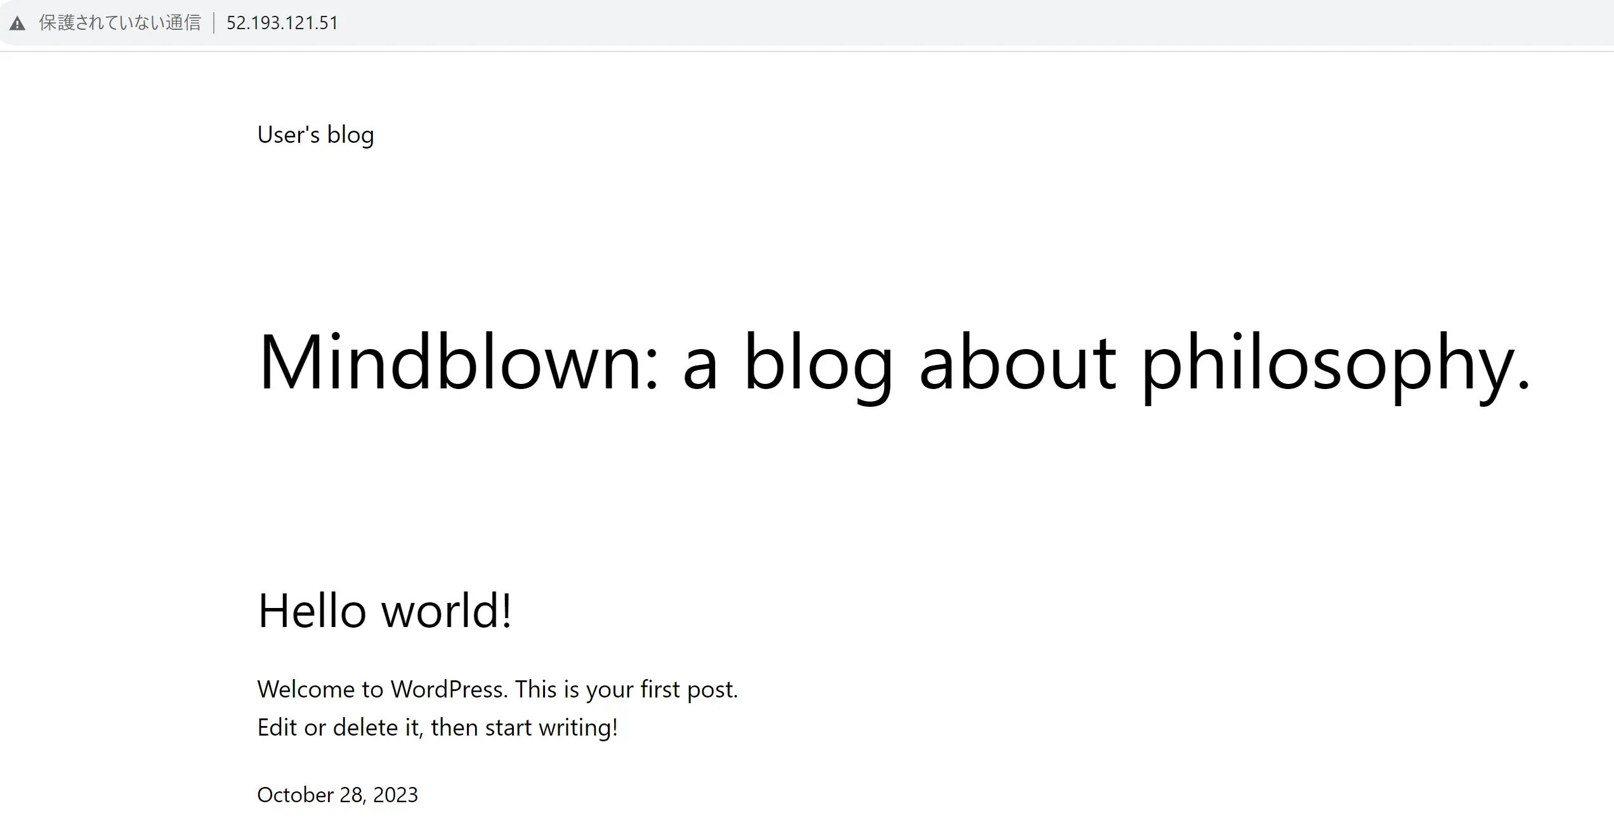Open the Hello world! post
The height and width of the screenshot is (839, 1614).
pyautogui.click(x=384, y=610)
